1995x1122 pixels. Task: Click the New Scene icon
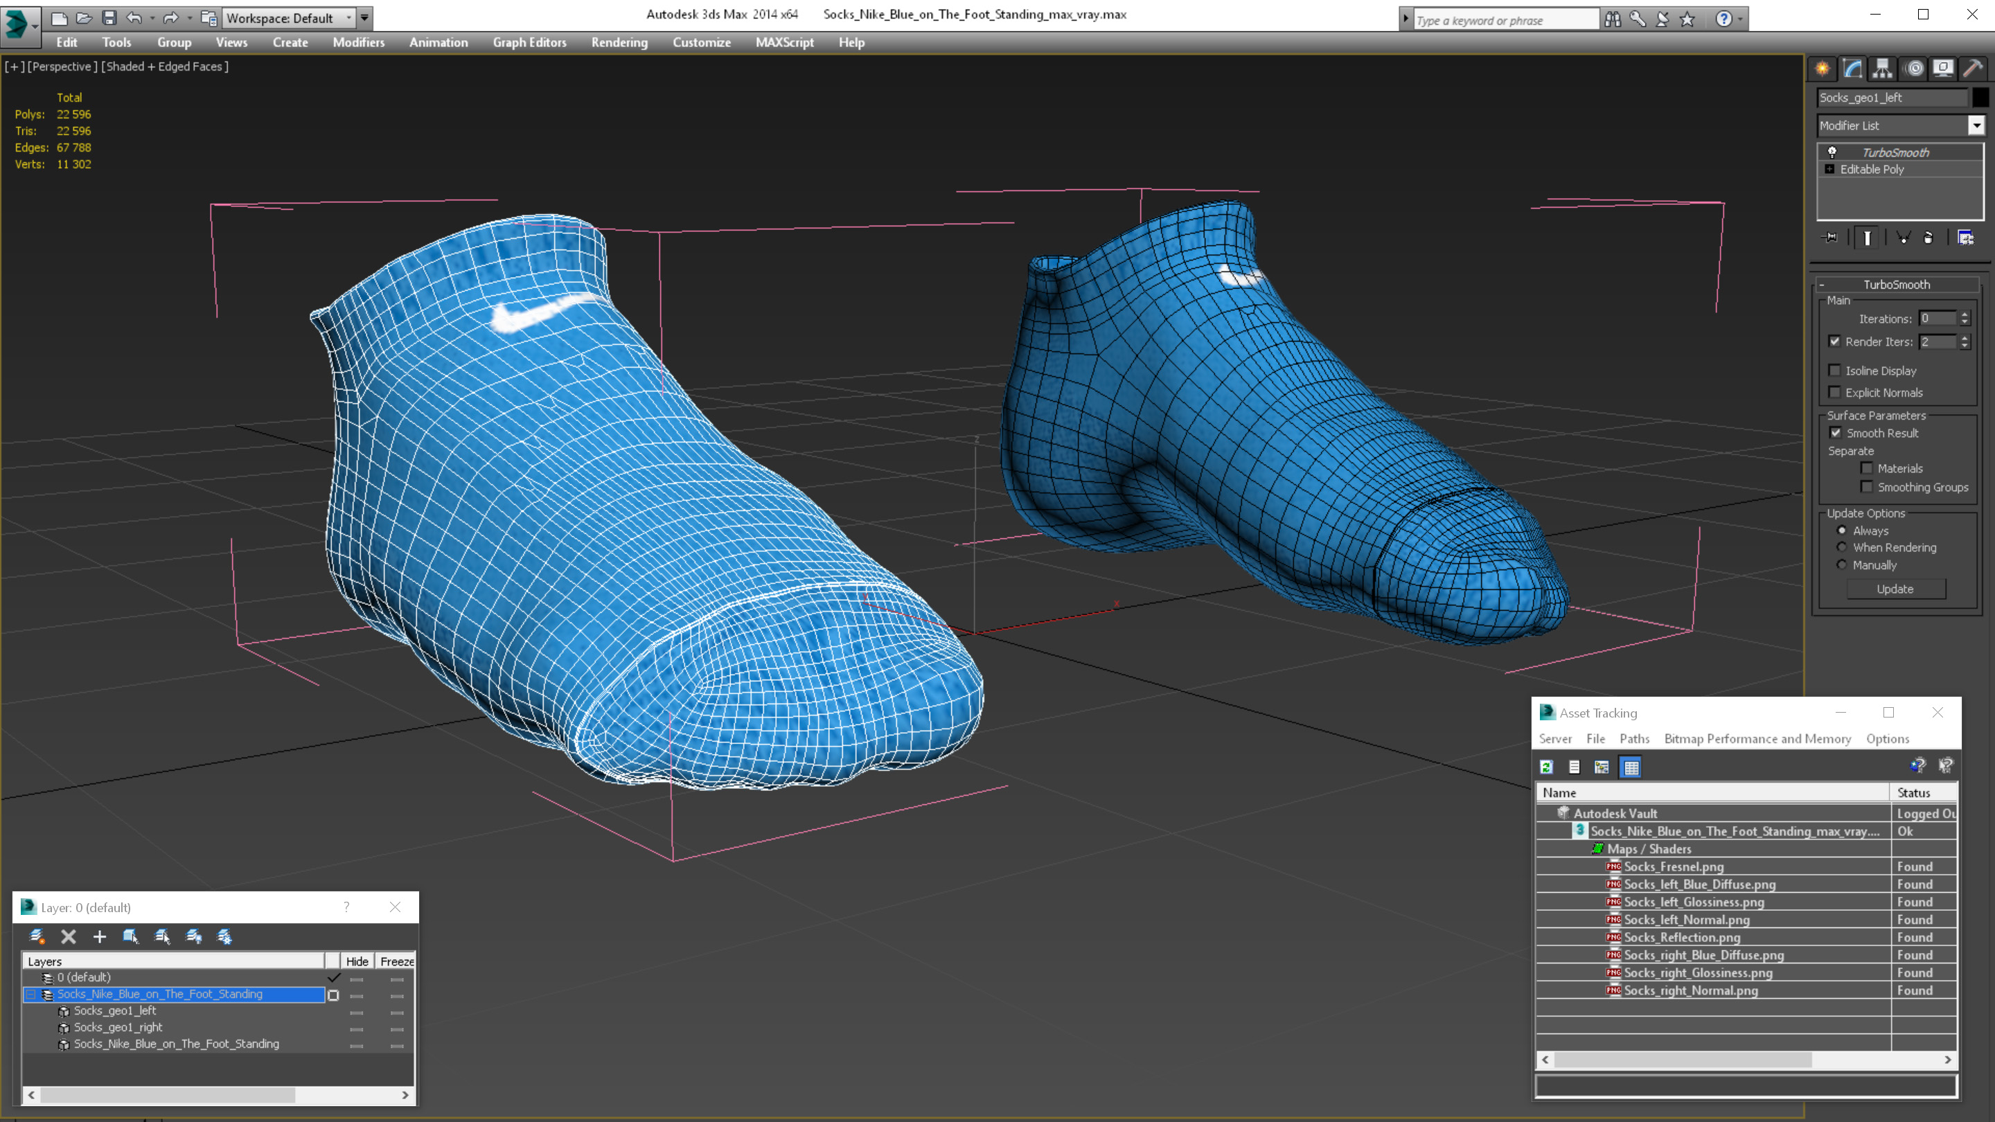click(59, 18)
